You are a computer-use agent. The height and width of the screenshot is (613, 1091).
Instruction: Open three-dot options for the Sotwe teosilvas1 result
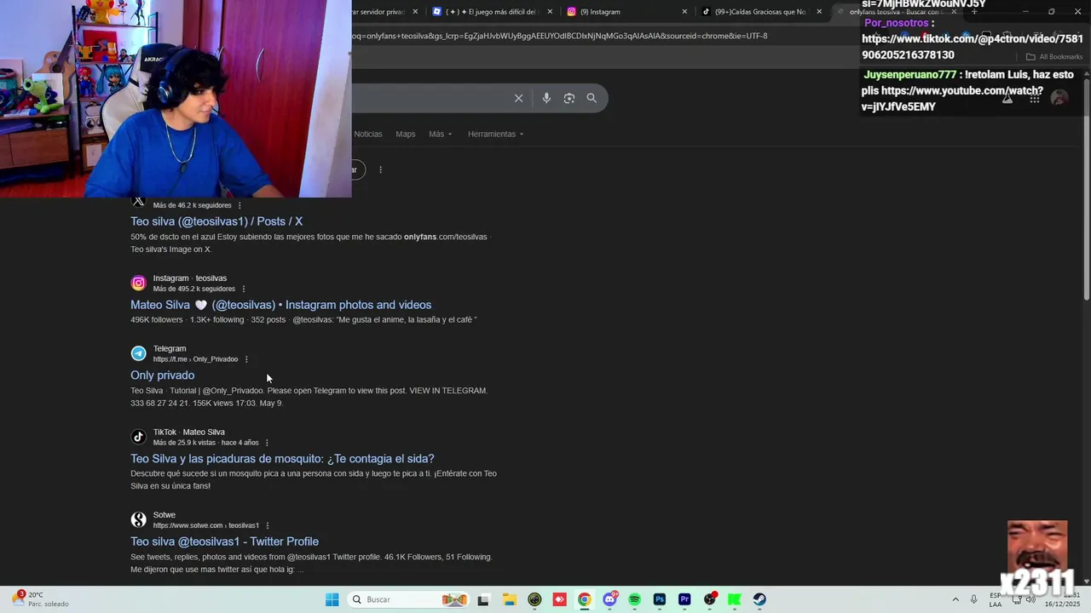[268, 525]
